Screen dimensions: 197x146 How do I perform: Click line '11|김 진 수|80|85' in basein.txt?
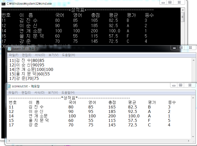(x=27, y=60)
